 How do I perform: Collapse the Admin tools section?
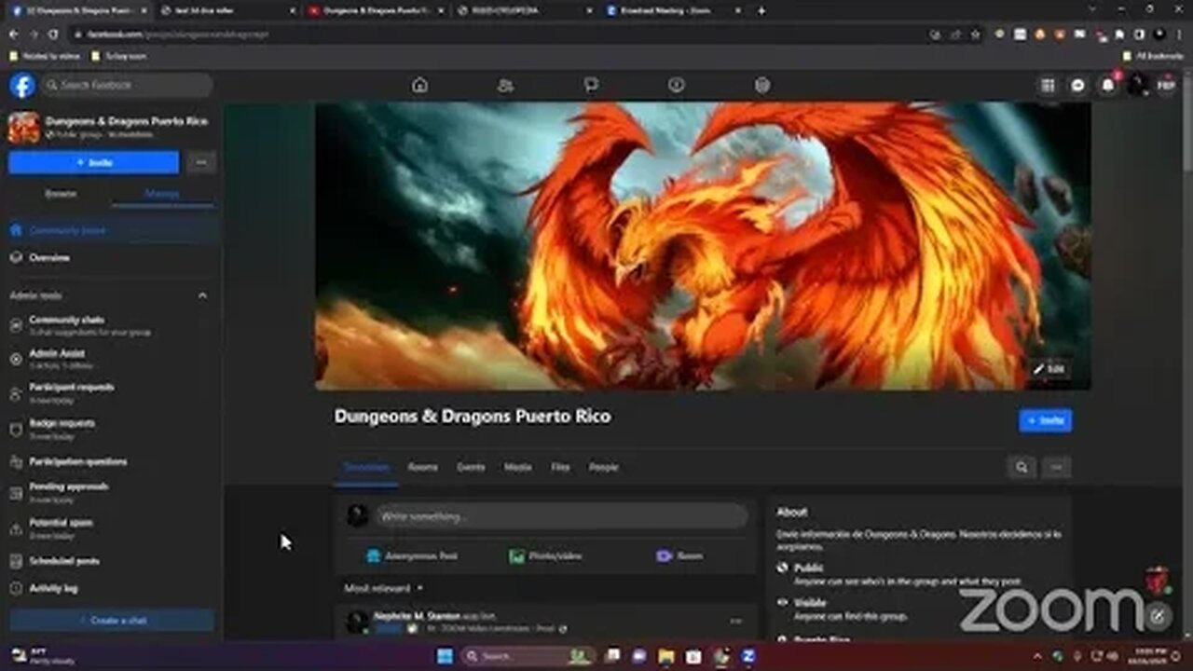coord(202,295)
